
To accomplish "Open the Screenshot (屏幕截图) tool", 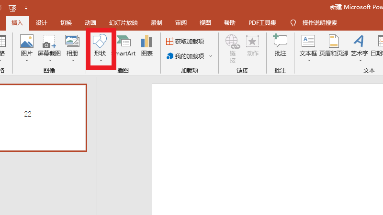I will click(49, 43).
